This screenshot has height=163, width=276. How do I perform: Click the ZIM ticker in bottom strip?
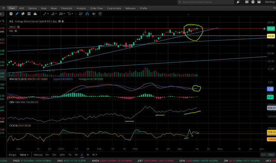(x=226, y=160)
